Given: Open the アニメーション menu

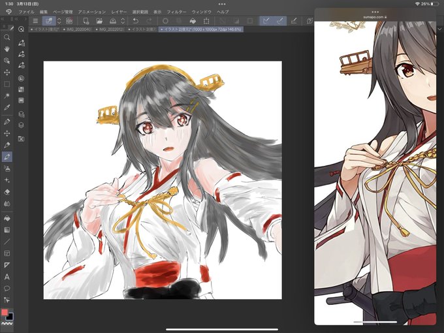Looking at the screenshot, I should tap(92, 12).
